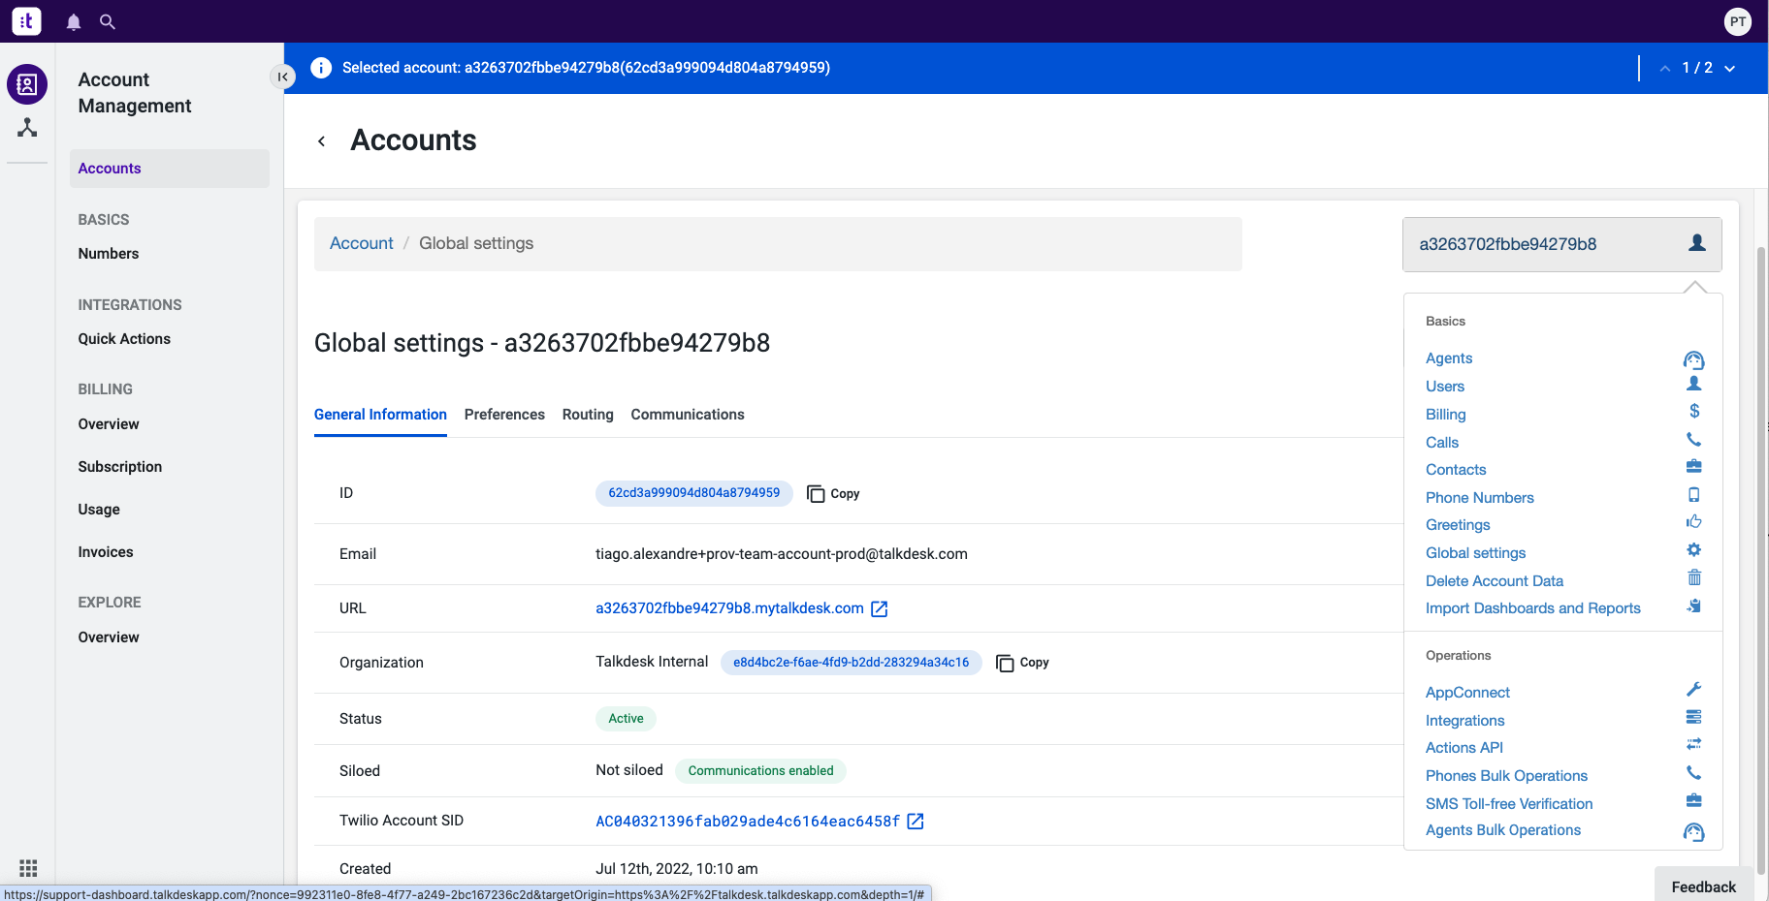Click the Global settings gear icon
The height and width of the screenshot is (901, 1769).
(x=1694, y=550)
